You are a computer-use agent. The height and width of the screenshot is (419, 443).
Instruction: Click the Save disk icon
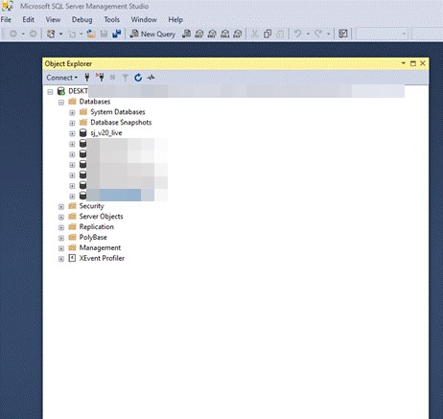coord(104,34)
